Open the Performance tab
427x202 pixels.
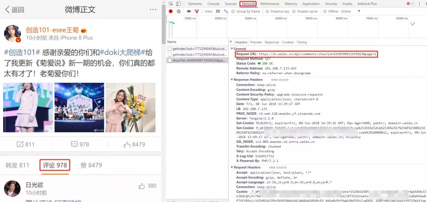pos(270,4)
